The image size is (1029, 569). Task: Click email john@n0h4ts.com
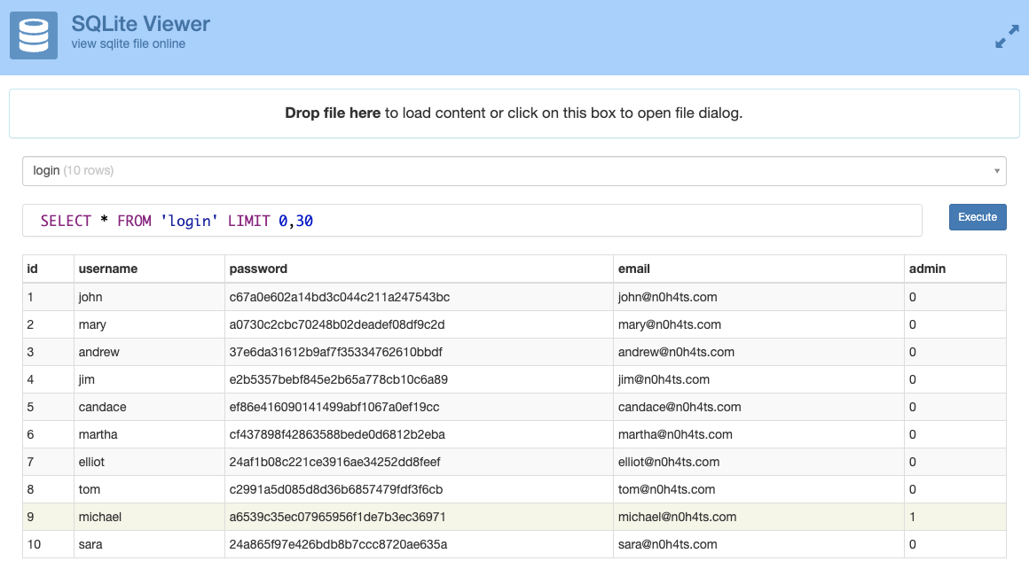pyautogui.click(x=667, y=297)
